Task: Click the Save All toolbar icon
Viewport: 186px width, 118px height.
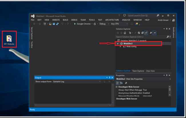Action: pyautogui.click(x=58, y=24)
